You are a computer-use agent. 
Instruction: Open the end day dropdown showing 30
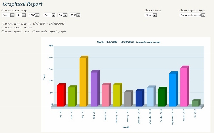[x=62, y=15]
